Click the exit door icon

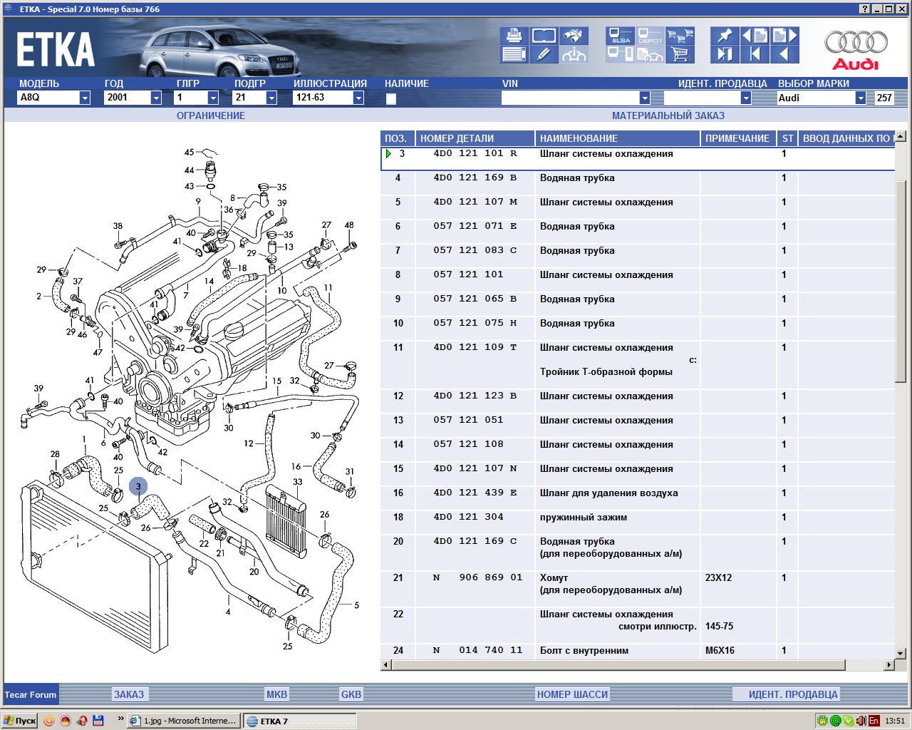coord(725,54)
